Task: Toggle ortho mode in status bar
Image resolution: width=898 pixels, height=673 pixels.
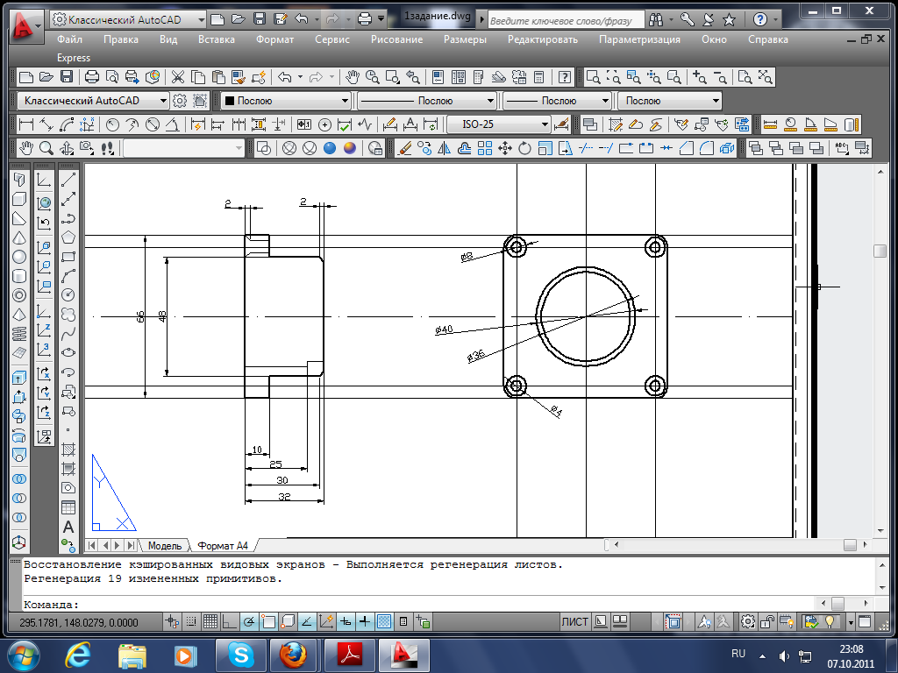Action: pyautogui.click(x=229, y=622)
